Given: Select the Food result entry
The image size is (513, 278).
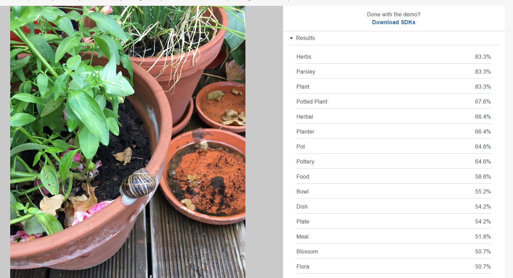Looking at the screenshot, I should (x=394, y=176).
